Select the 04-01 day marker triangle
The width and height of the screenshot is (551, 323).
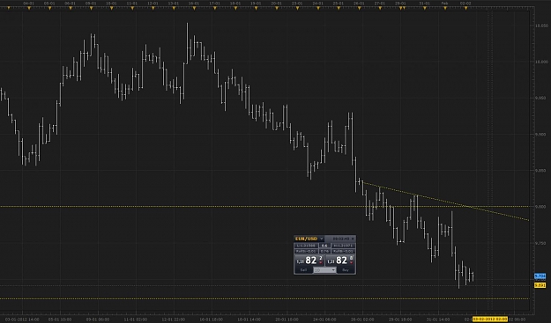tap(29, 8)
